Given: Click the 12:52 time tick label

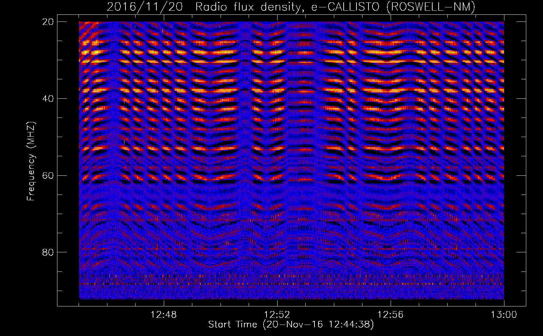Looking at the screenshot, I should (x=277, y=314).
